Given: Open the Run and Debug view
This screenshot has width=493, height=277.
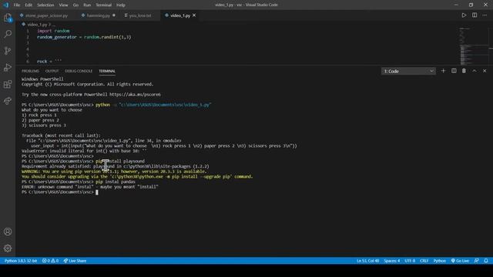Looking at the screenshot, I should (x=8, y=67).
